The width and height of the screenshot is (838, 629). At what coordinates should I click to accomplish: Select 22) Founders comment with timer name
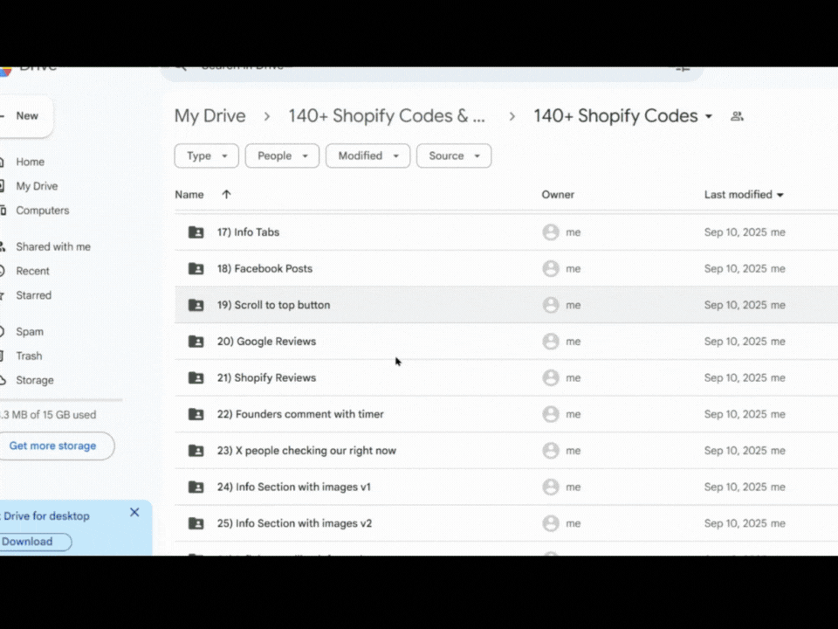pos(300,414)
